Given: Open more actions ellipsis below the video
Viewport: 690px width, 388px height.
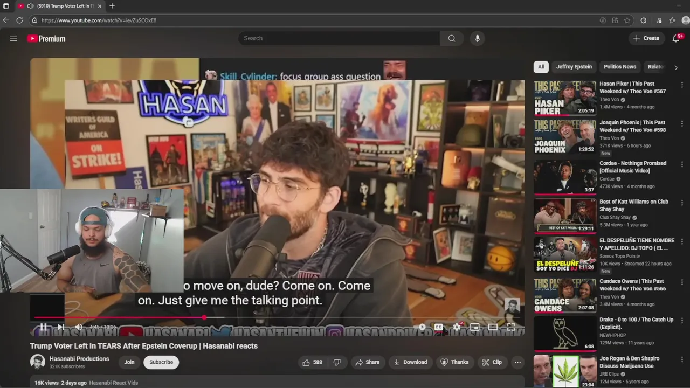Looking at the screenshot, I should pyautogui.click(x=517, y=362).
